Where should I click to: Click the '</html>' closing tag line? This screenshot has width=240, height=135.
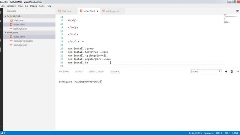73,34
